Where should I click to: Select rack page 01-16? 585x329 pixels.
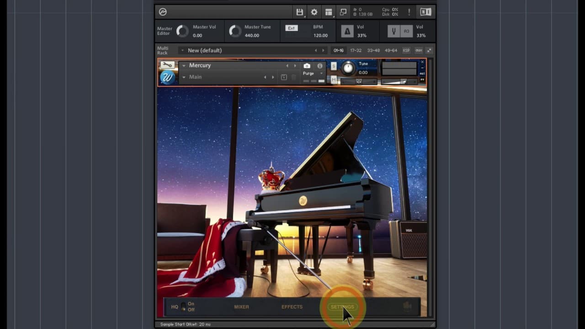coord(339,50)
